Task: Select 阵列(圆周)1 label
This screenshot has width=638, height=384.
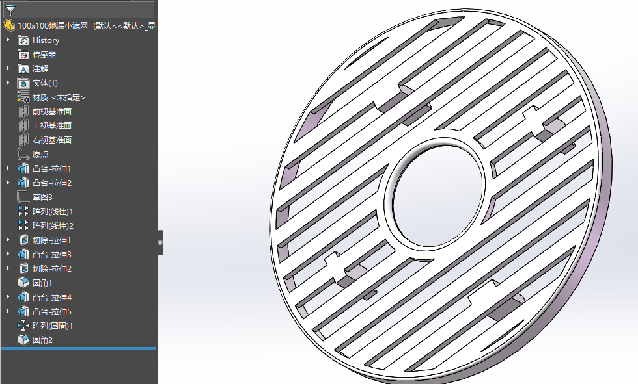Action: coord(53,326)
